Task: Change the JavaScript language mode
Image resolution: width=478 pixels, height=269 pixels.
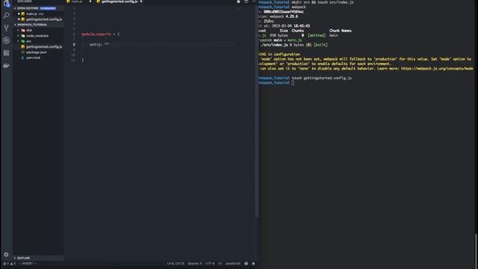Action: [233, 264]
